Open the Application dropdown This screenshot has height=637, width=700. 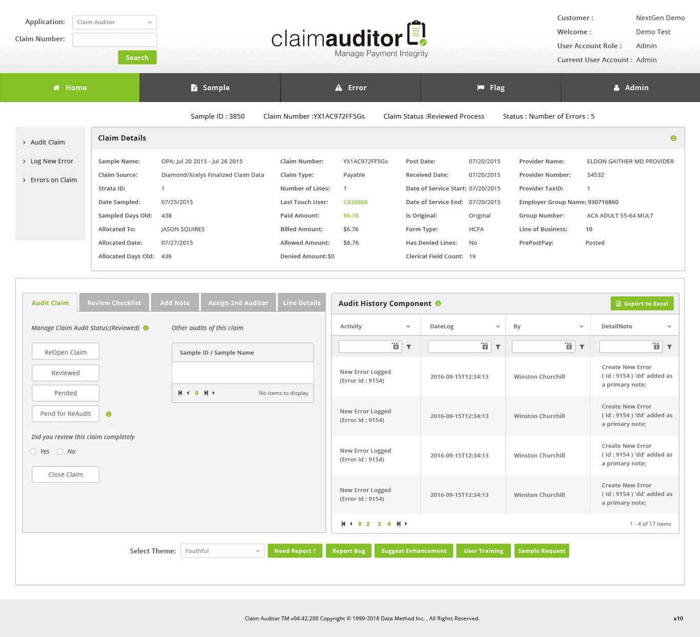114,22
